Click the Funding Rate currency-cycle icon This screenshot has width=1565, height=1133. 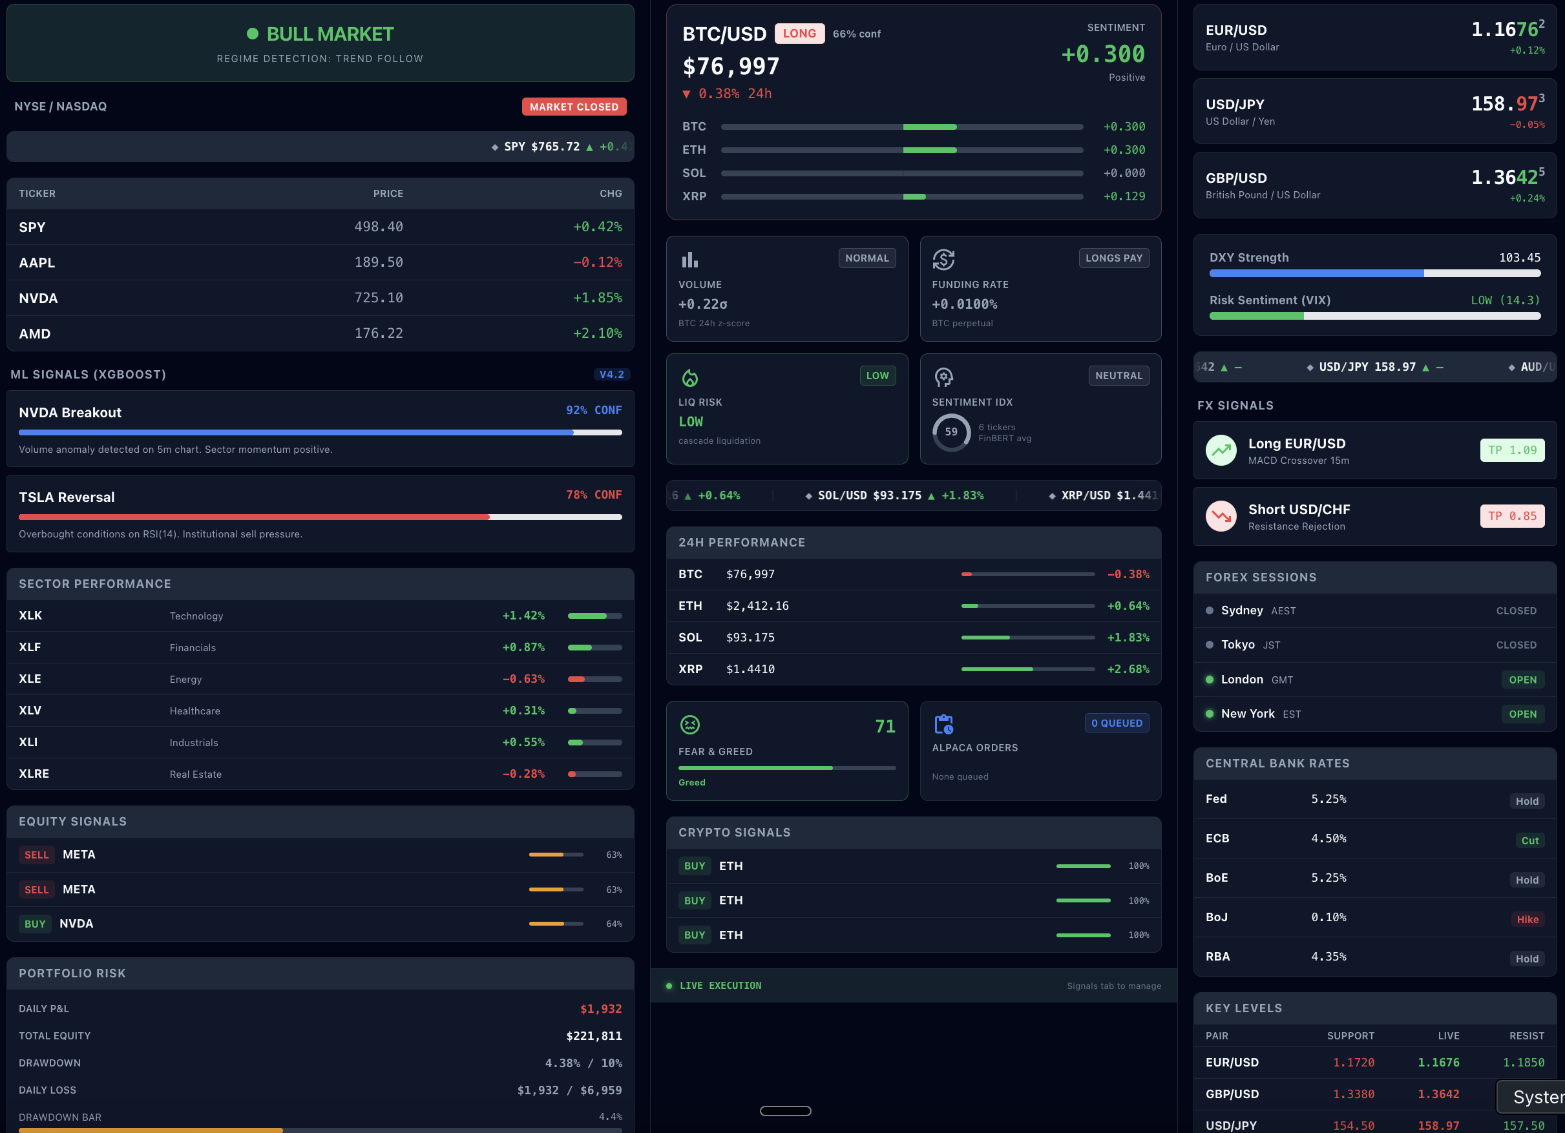tap(943, 260)
